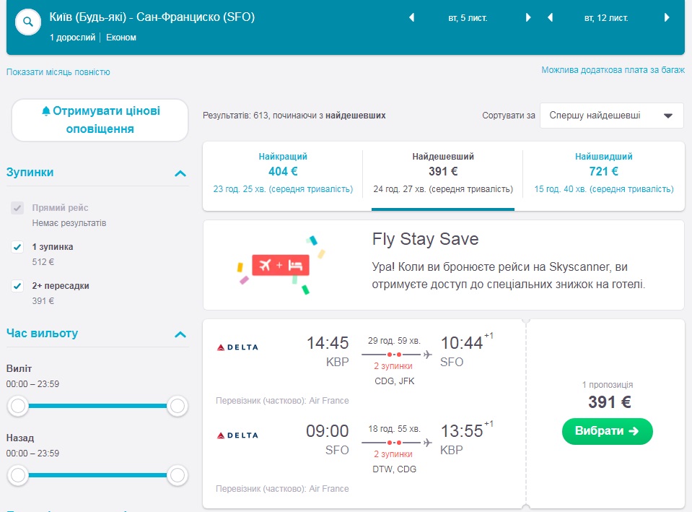Image resolution: width=692 pixels, height=512 pixels.
Task: Uncheck the '2+ пересадки' checkbox
Action: [x=18, y=286]
